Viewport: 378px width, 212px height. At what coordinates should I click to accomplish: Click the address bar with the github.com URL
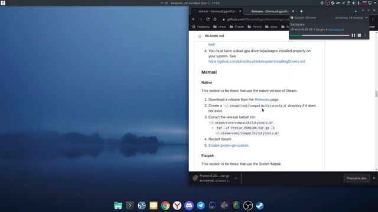click(x=256, y=19)
